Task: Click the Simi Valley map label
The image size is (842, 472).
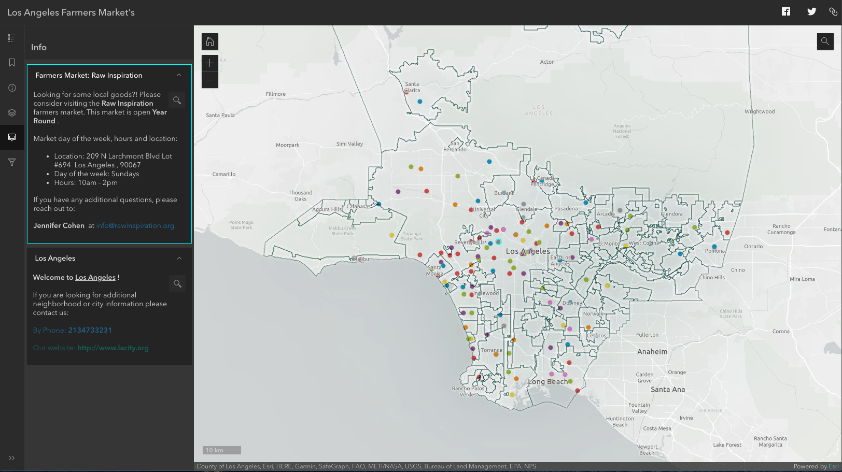Action: tap(349, 144)
